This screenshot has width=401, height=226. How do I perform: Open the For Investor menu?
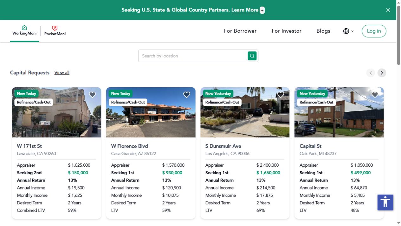pos(287,31)
